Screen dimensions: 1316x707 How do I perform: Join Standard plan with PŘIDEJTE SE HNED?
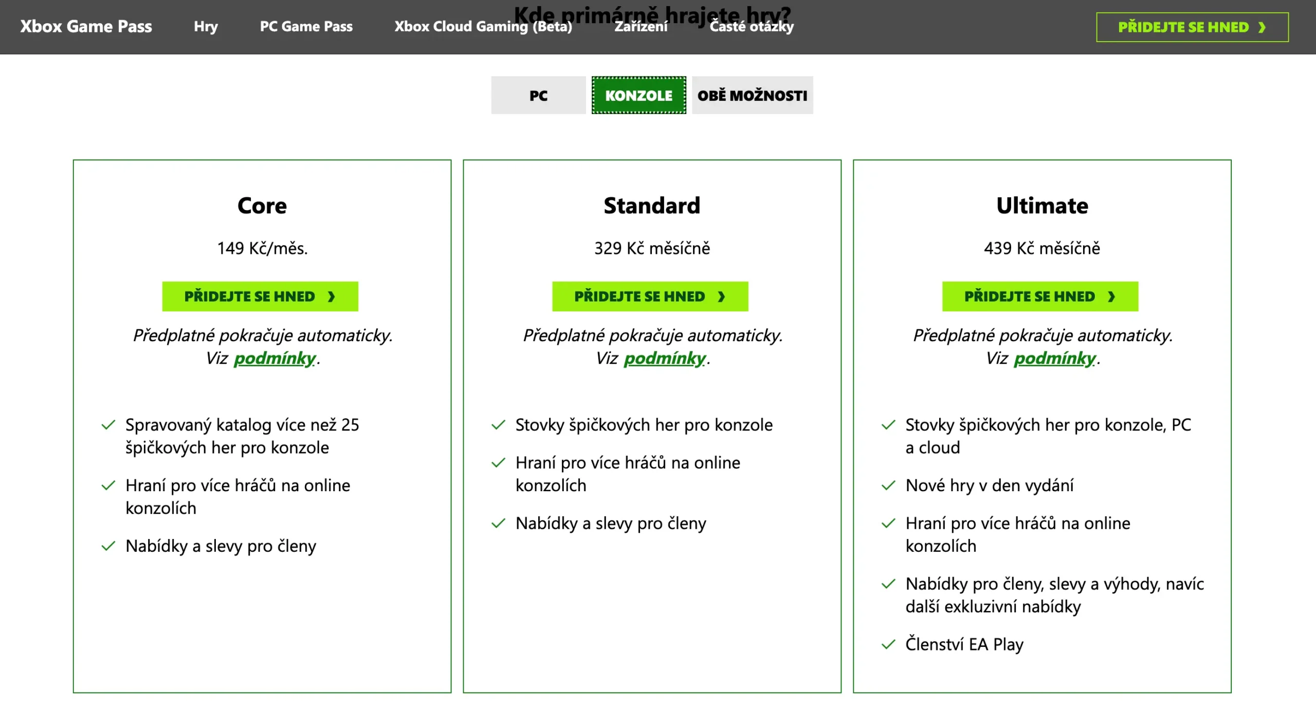[650, 296]
